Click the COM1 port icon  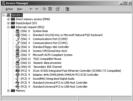pos(18,43)
